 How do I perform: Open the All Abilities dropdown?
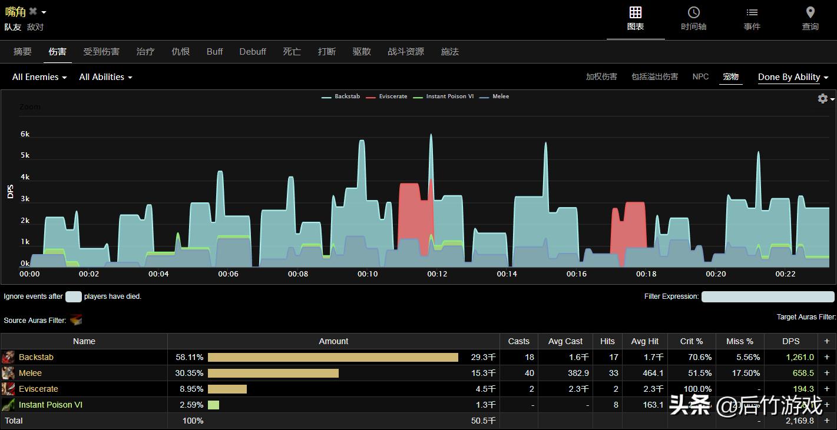tap(105, 77)
